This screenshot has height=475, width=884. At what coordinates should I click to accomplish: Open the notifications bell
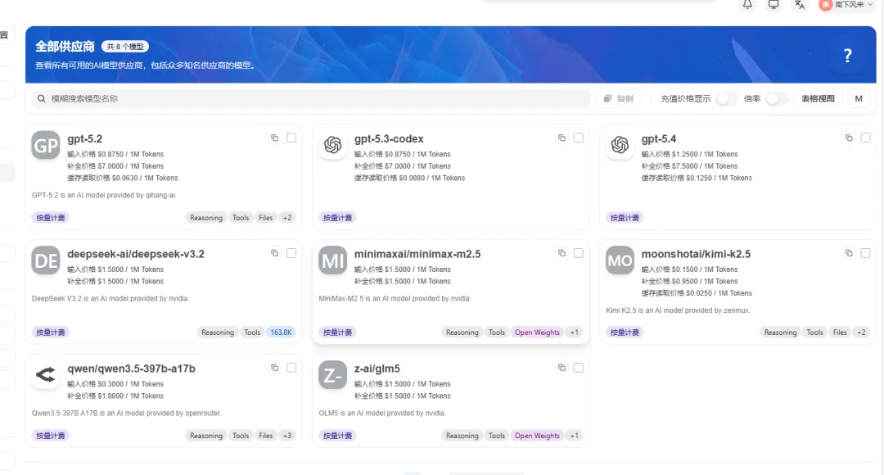tap(747, 5)
